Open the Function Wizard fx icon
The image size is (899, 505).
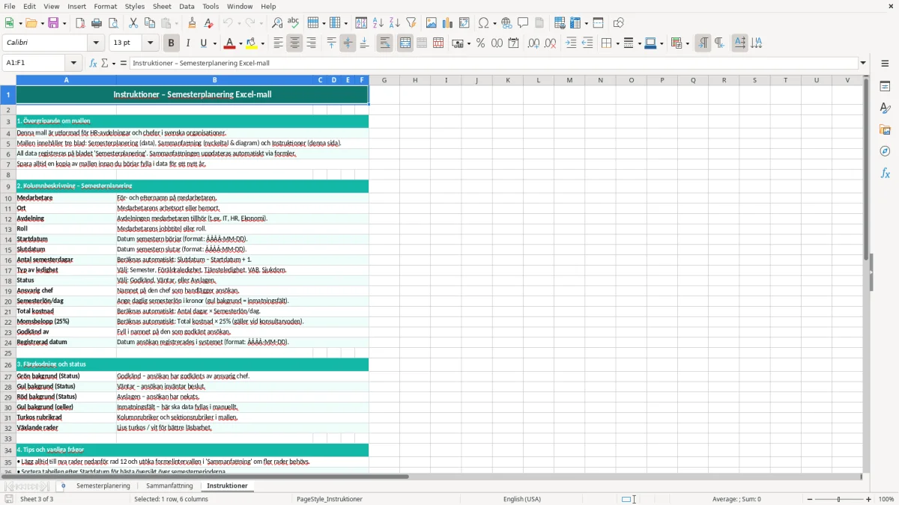coord(94,63)
